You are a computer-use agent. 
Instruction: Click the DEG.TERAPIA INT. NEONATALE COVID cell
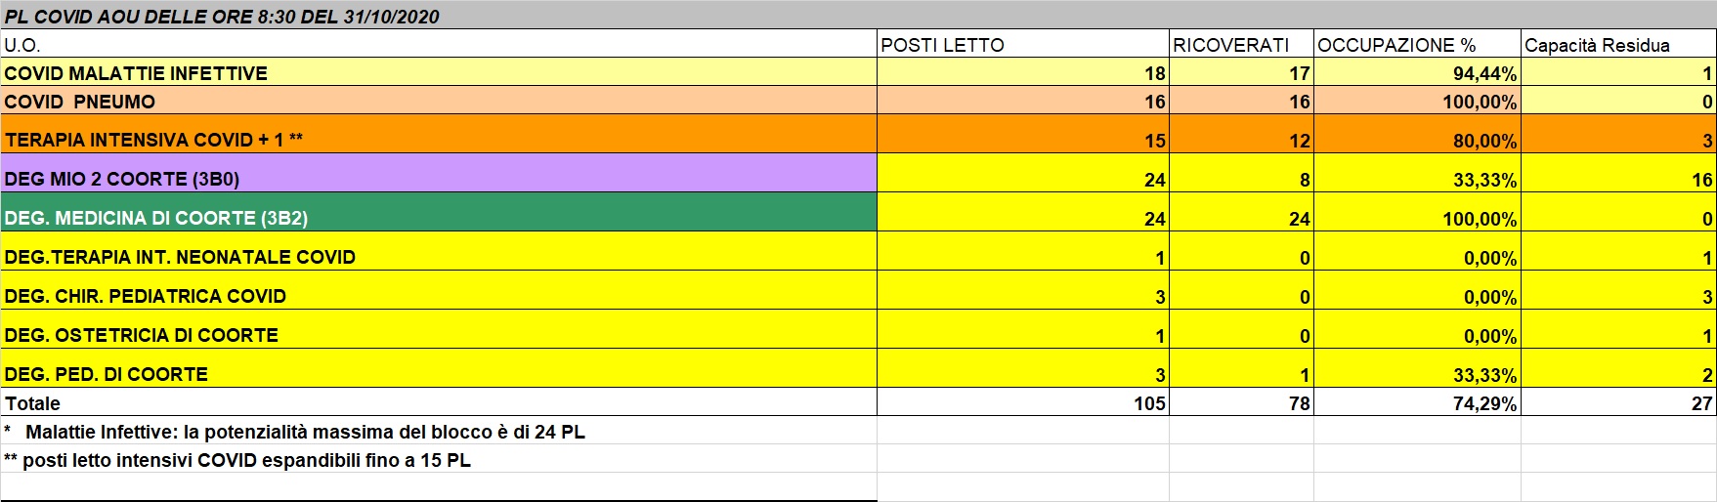(180, 257)
